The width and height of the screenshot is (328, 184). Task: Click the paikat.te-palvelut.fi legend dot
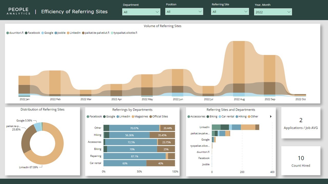point(83,33)
